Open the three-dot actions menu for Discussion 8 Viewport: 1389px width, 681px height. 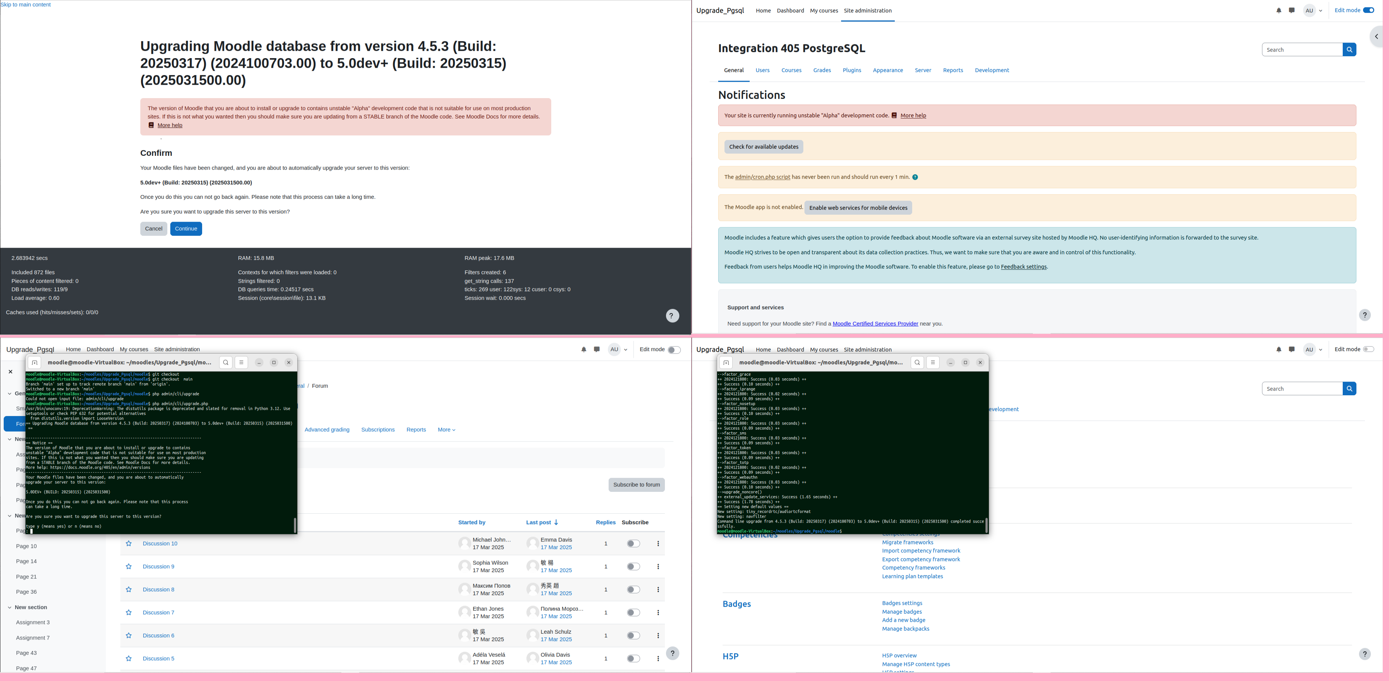[x=658, y=589]
